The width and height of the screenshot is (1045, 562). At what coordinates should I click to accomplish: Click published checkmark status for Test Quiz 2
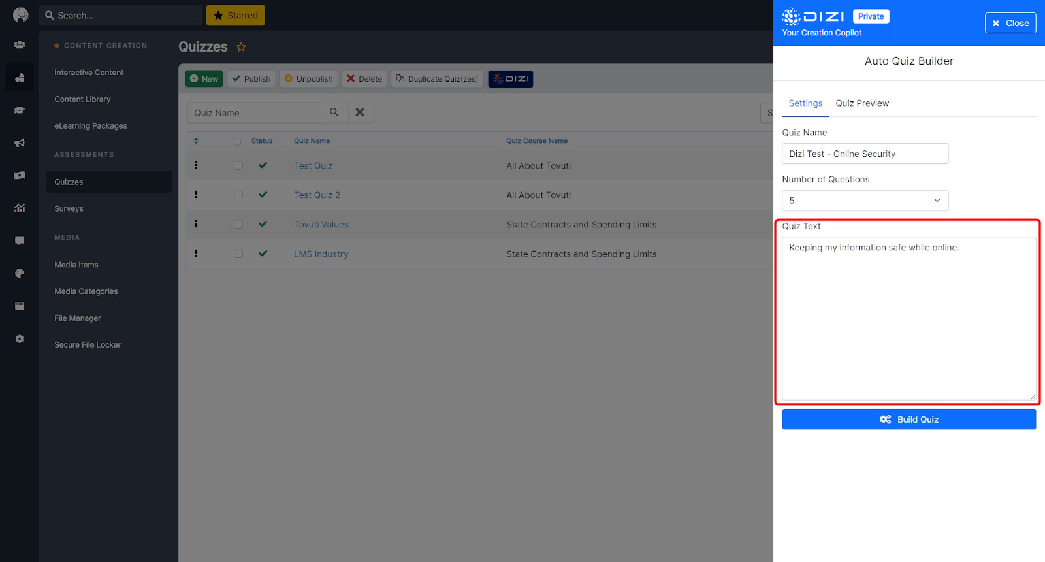(263, 195)
